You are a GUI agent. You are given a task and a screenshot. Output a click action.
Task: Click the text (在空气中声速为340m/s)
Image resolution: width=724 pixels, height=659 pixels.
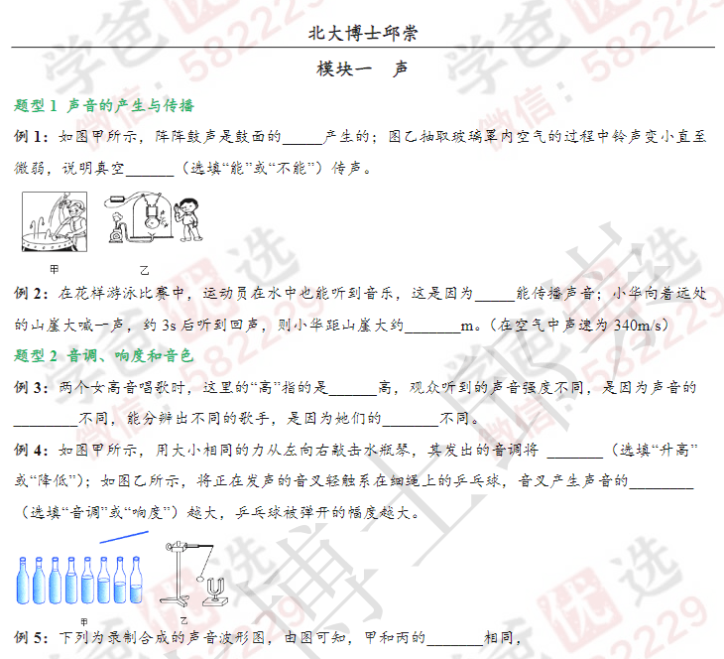coord(579,325)
